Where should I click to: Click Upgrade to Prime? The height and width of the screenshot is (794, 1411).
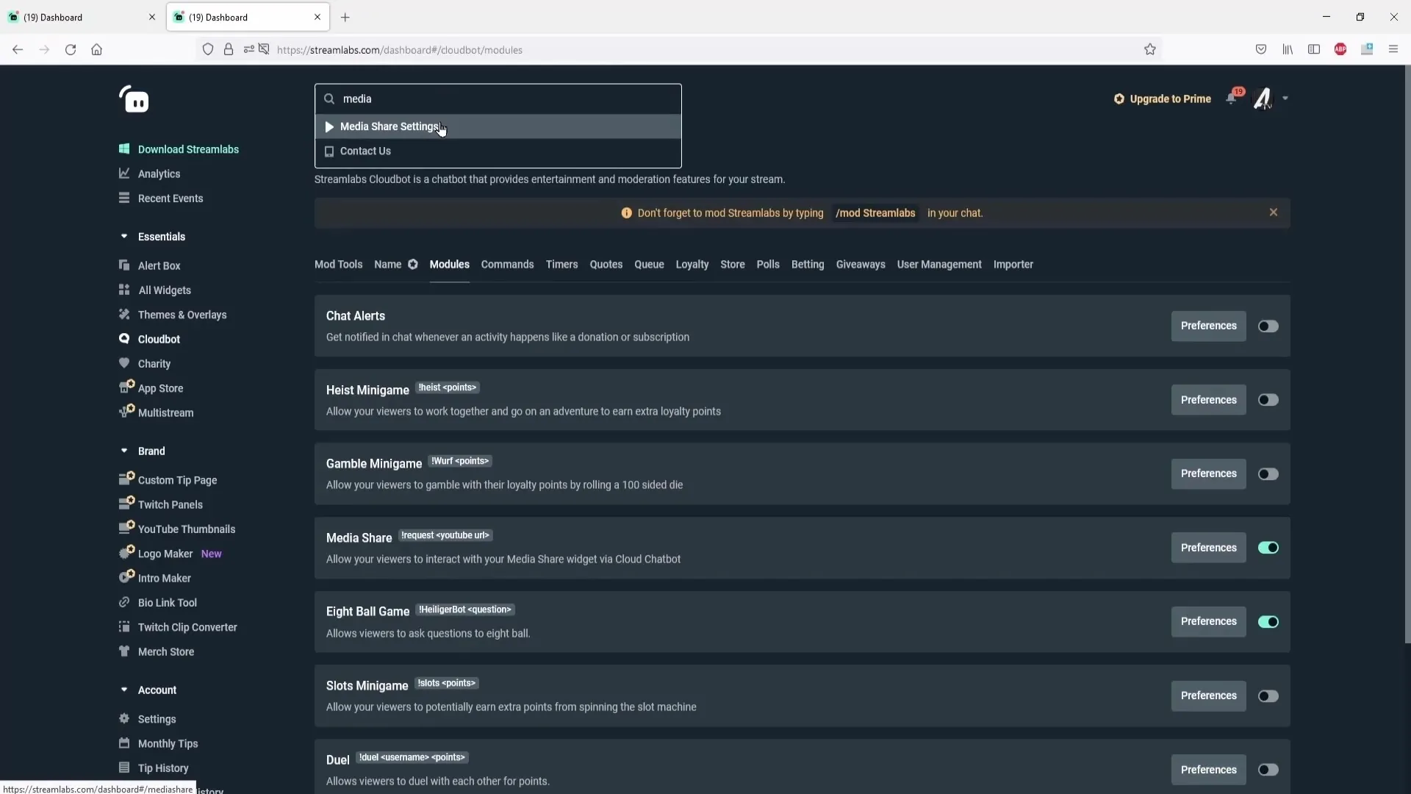click(x=1162, y=99)
